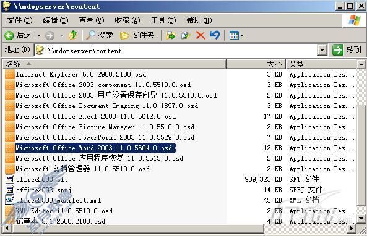
Task: Click the 17 KB size cell
Action: (273, 116)
